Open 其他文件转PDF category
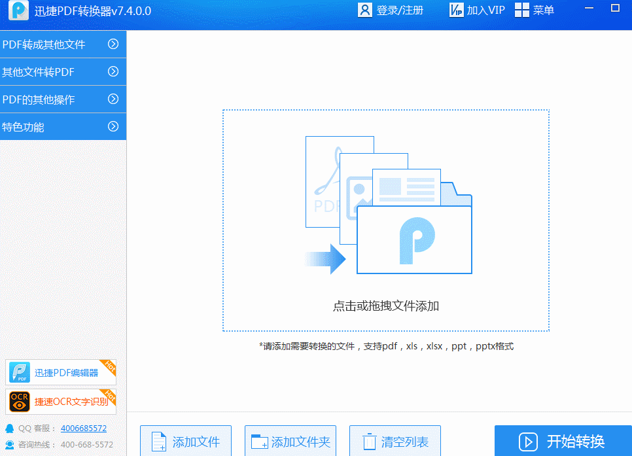Viewport: 632px width, 456px height. (x=63, y=72)
